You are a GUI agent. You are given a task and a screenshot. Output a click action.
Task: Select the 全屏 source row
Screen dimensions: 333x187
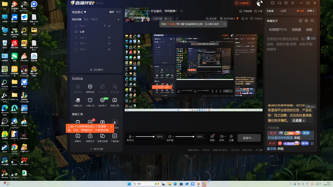(96, 32)
